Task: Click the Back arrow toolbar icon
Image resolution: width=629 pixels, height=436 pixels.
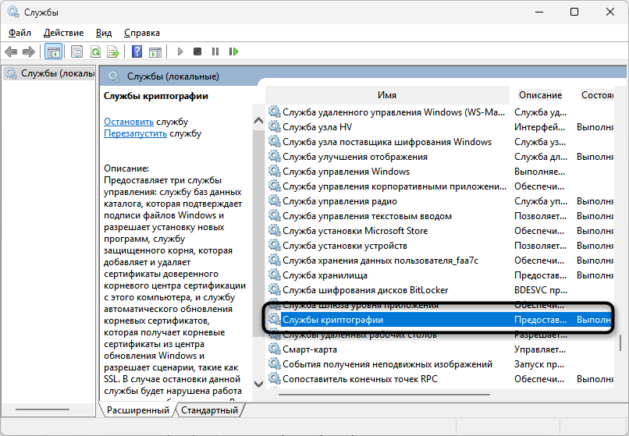Action: [x=11, y=51]
